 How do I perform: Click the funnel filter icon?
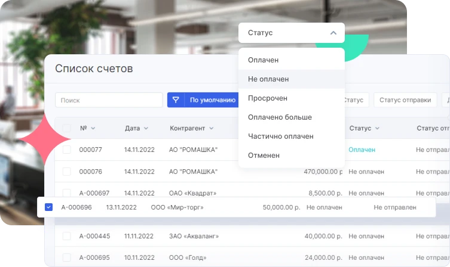(x=176, y=100)
